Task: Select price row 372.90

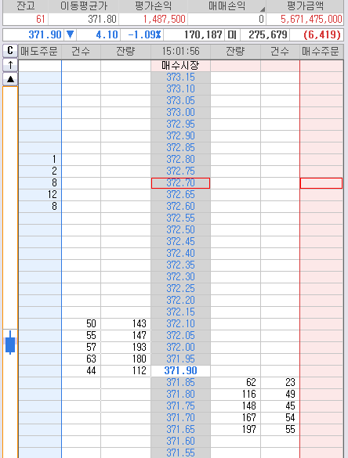Action: click(180, 135)
